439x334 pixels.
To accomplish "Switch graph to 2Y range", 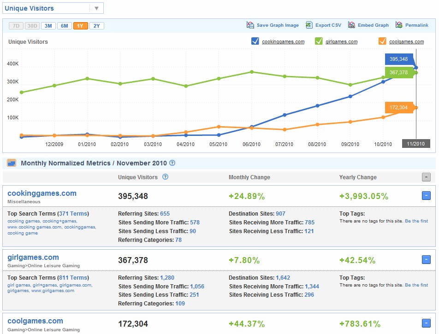I will pos(96,26).
